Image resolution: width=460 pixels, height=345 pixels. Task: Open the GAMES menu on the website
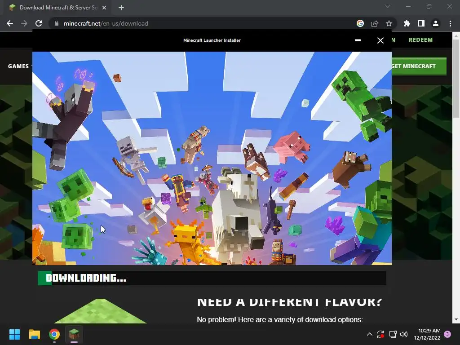coord(18,66)
